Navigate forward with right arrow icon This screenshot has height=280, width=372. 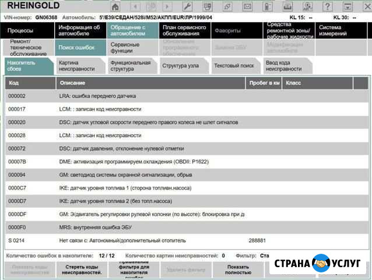pos(167,6)
